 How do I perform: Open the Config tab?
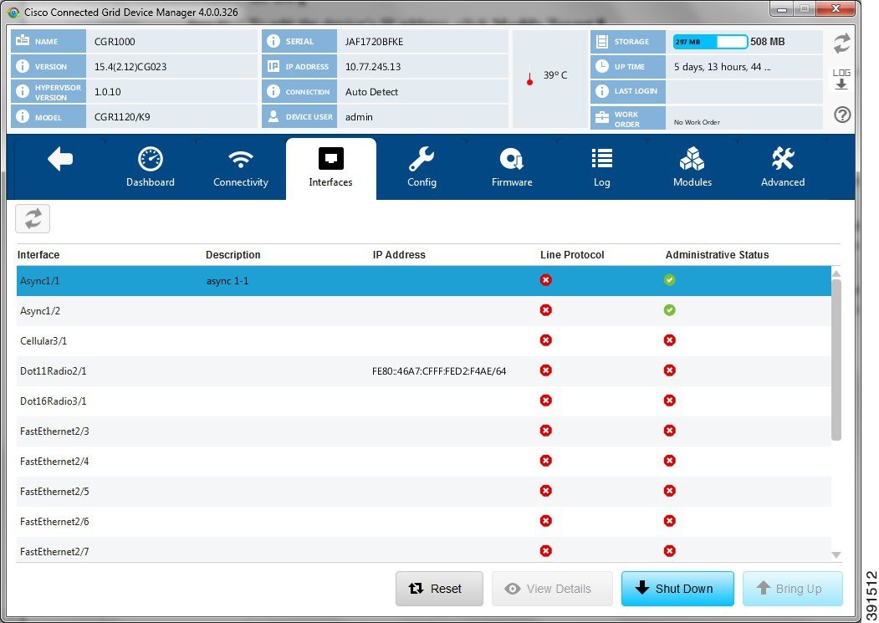(422, 167)
